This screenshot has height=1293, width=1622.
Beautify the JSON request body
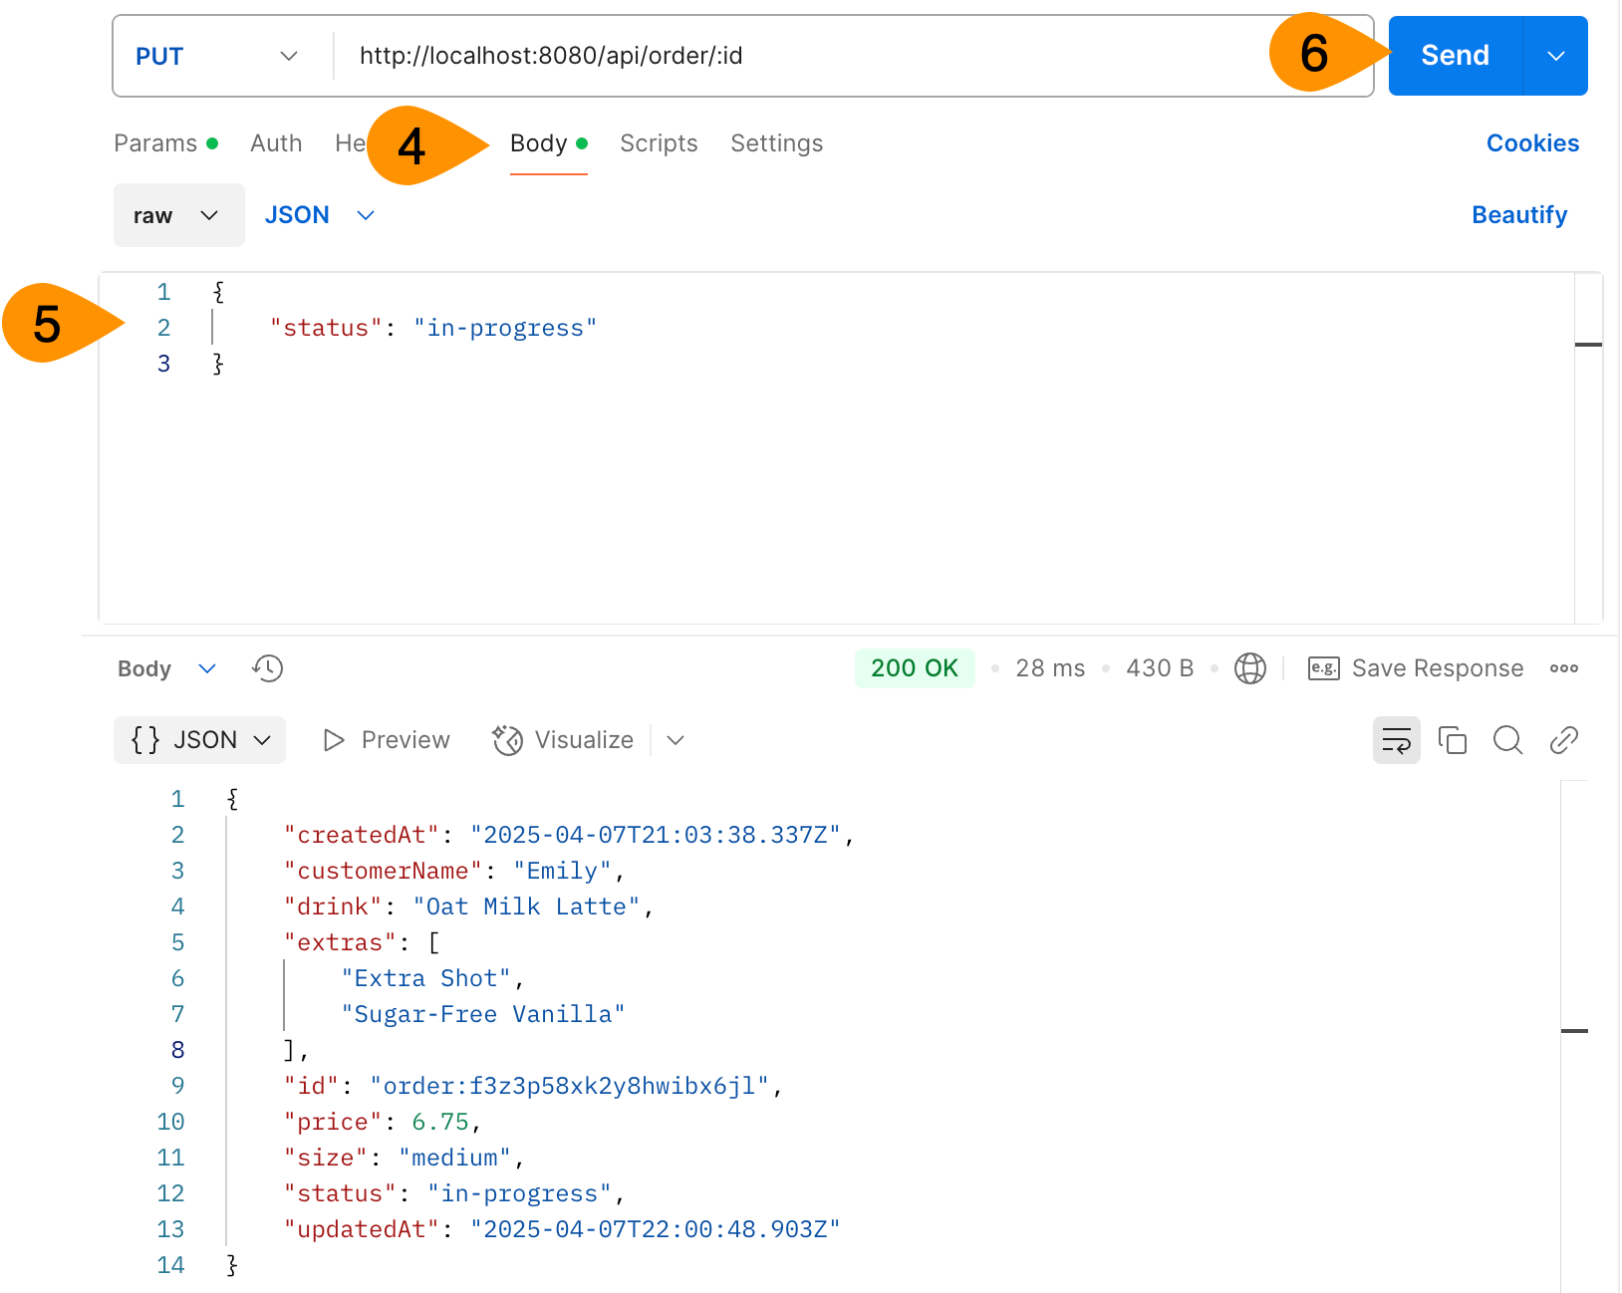[1519, 215]
